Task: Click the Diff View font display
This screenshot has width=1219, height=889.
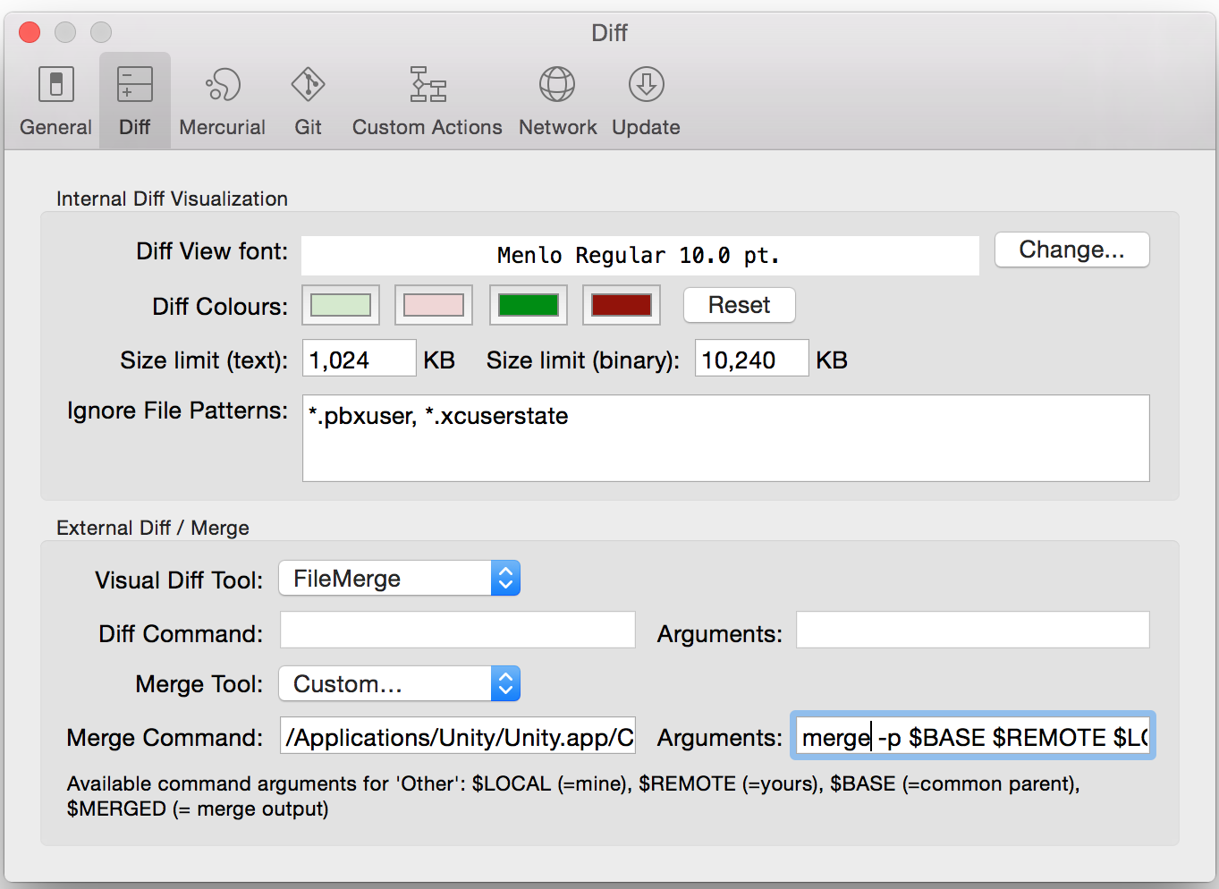Action: (x=640, y=256)
